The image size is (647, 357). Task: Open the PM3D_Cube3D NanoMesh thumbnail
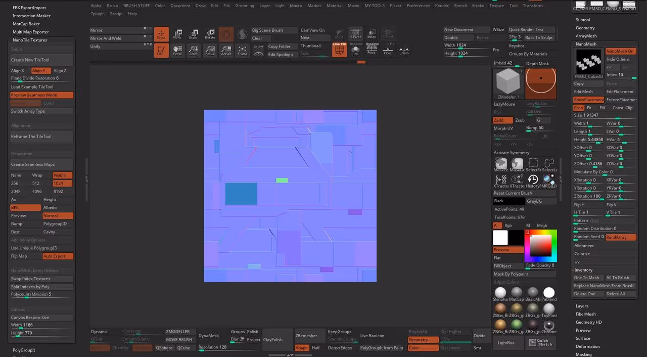589,64
